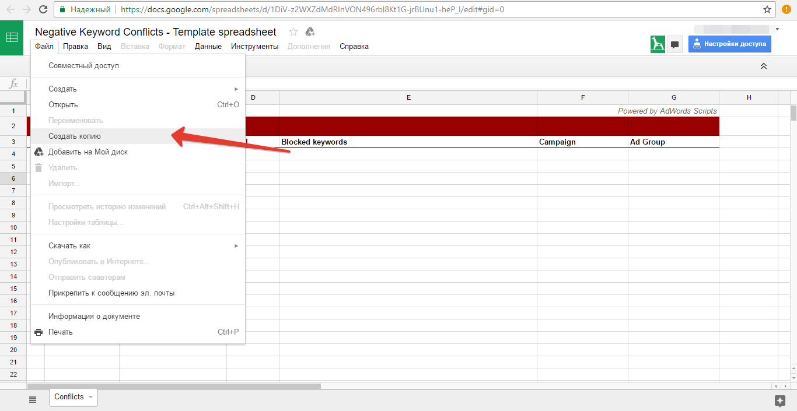Select Печать in the File menu
797x411 pixels.
[x=61, y=332]
